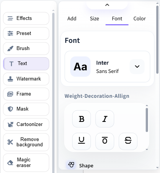Click the Magic eraser tool
Viewport: 160px width, 173px height.
26,162
